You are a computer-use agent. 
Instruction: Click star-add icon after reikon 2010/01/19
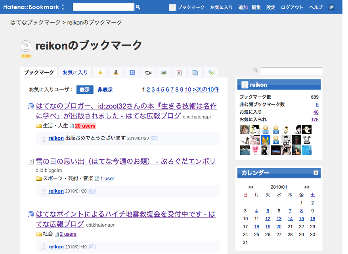tap(92, 247)
